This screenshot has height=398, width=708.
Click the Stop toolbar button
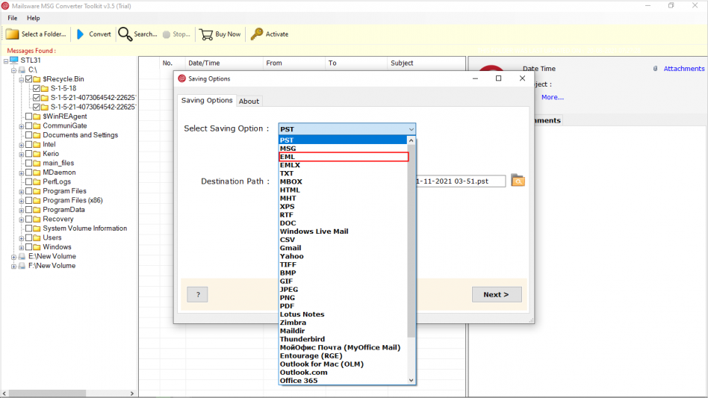pyautogui.click(x=176, y=34)
